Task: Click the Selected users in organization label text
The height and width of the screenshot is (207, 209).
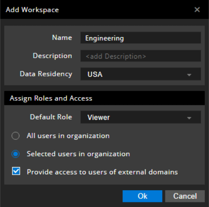Action: 78,154
